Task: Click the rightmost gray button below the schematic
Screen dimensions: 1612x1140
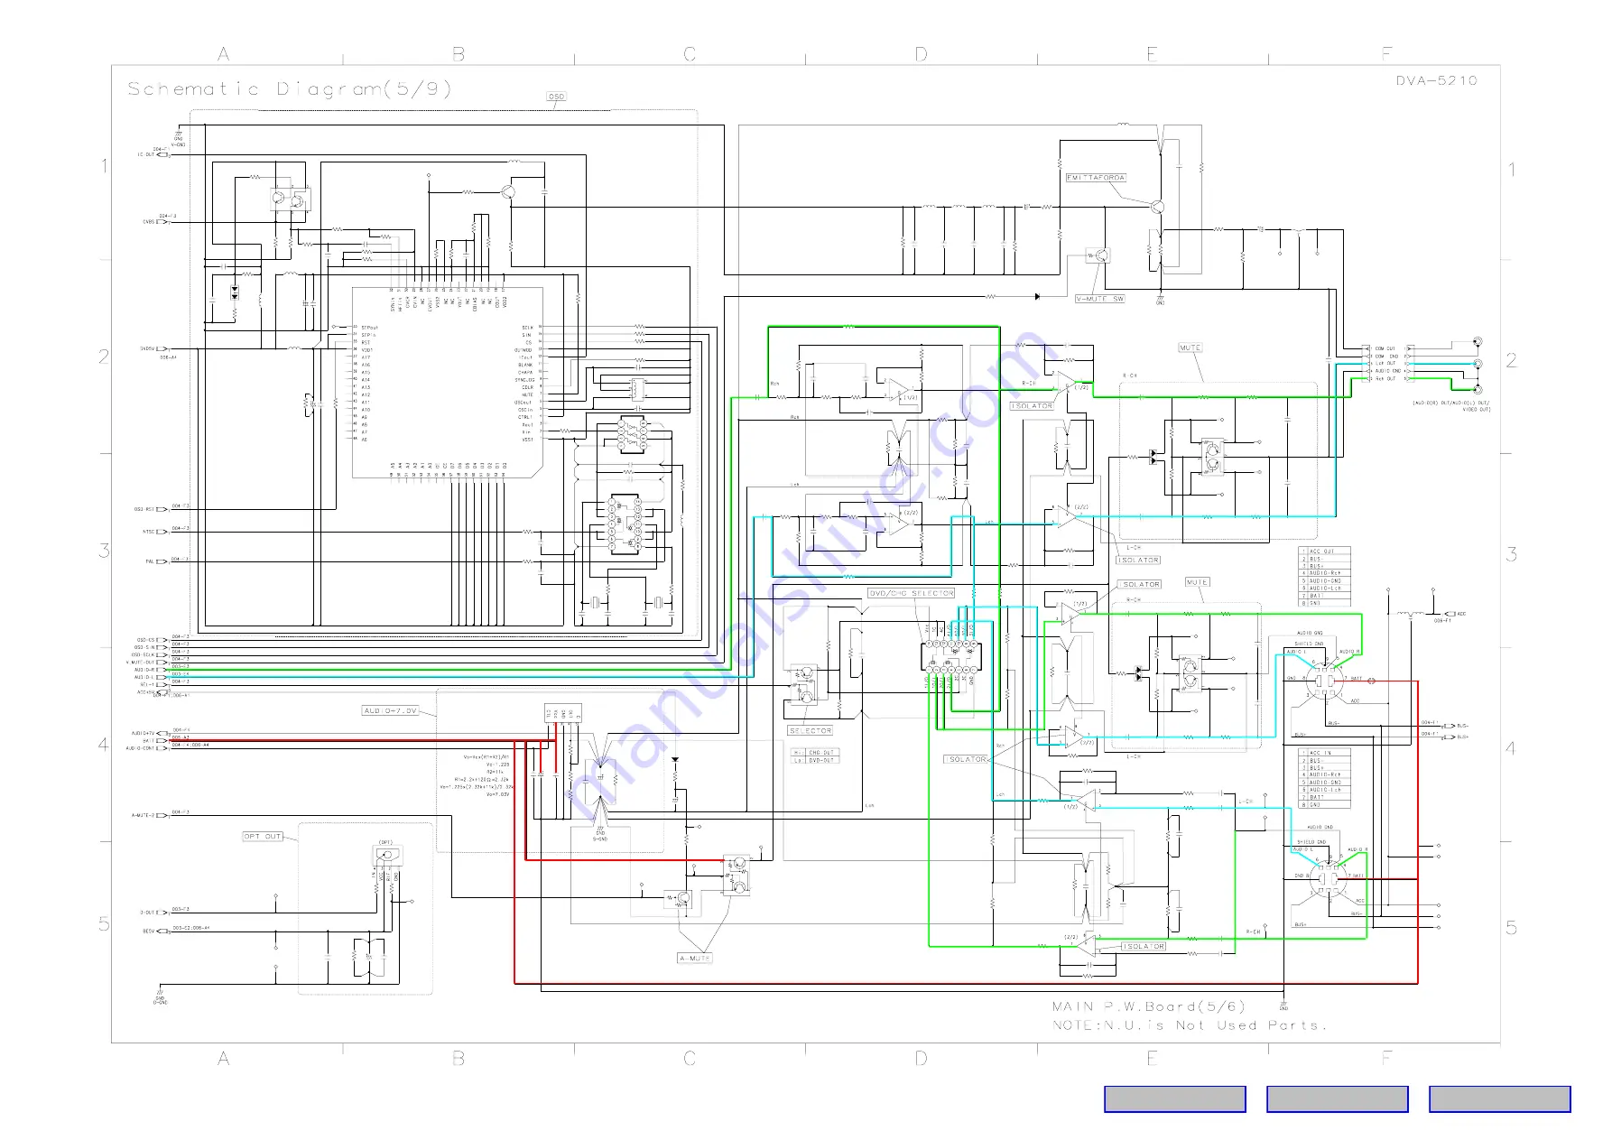Action: [1499, 1098]
